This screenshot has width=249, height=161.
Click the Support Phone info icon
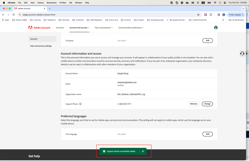80,104
